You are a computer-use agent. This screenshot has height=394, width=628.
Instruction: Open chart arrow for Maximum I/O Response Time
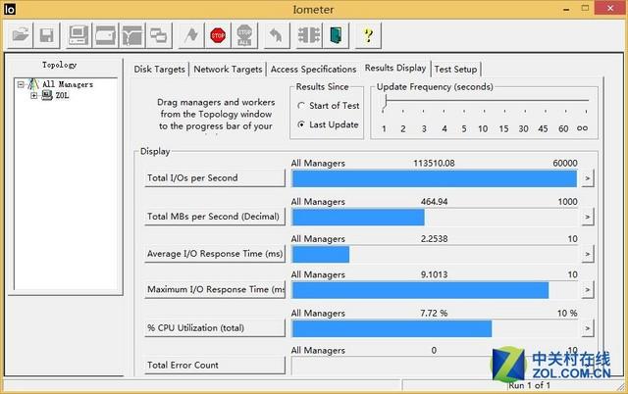587,289
